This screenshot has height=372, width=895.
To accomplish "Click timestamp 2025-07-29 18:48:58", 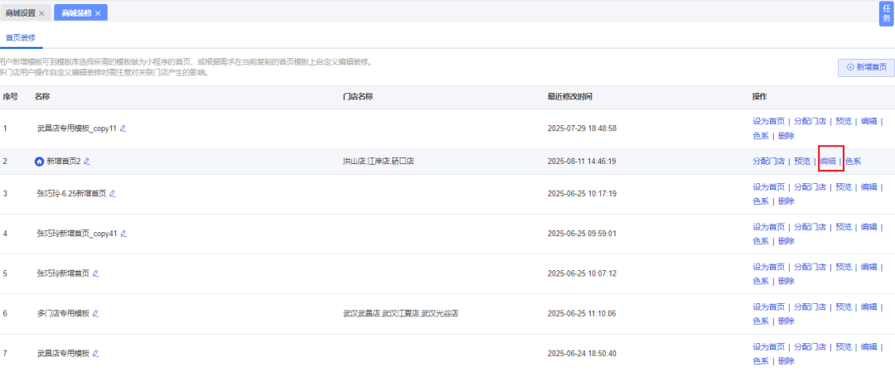I will pos(582,128).
